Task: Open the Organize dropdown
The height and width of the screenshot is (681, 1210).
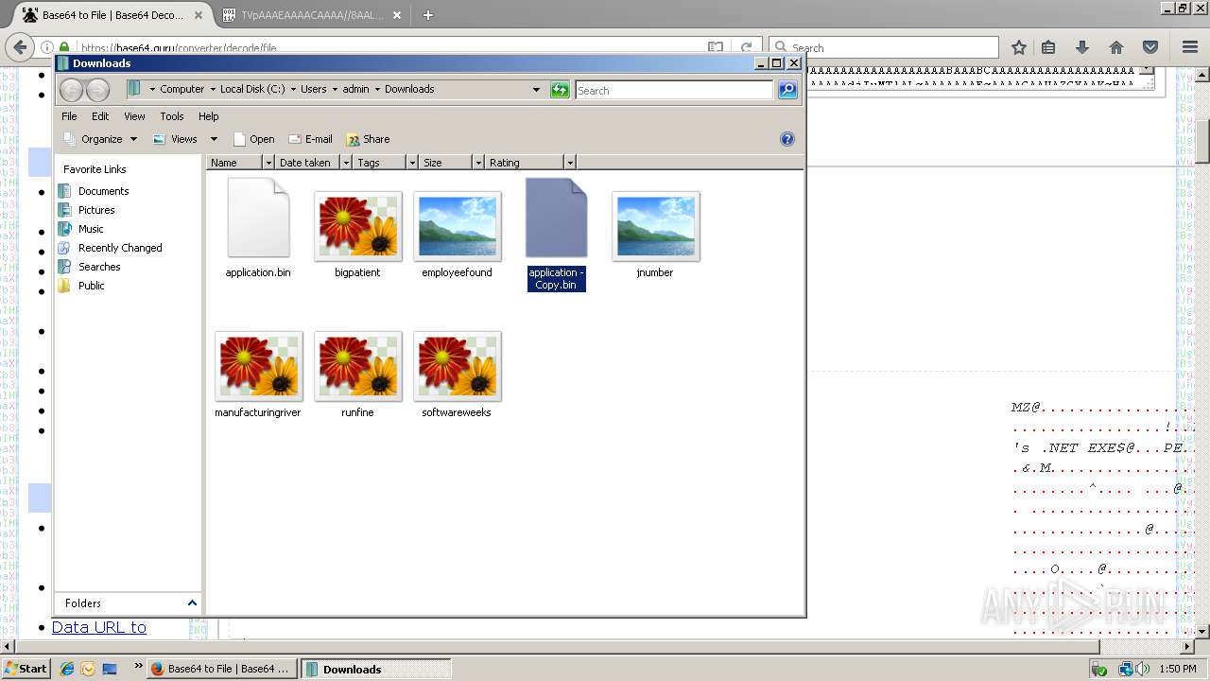Action: click(100, 139)
